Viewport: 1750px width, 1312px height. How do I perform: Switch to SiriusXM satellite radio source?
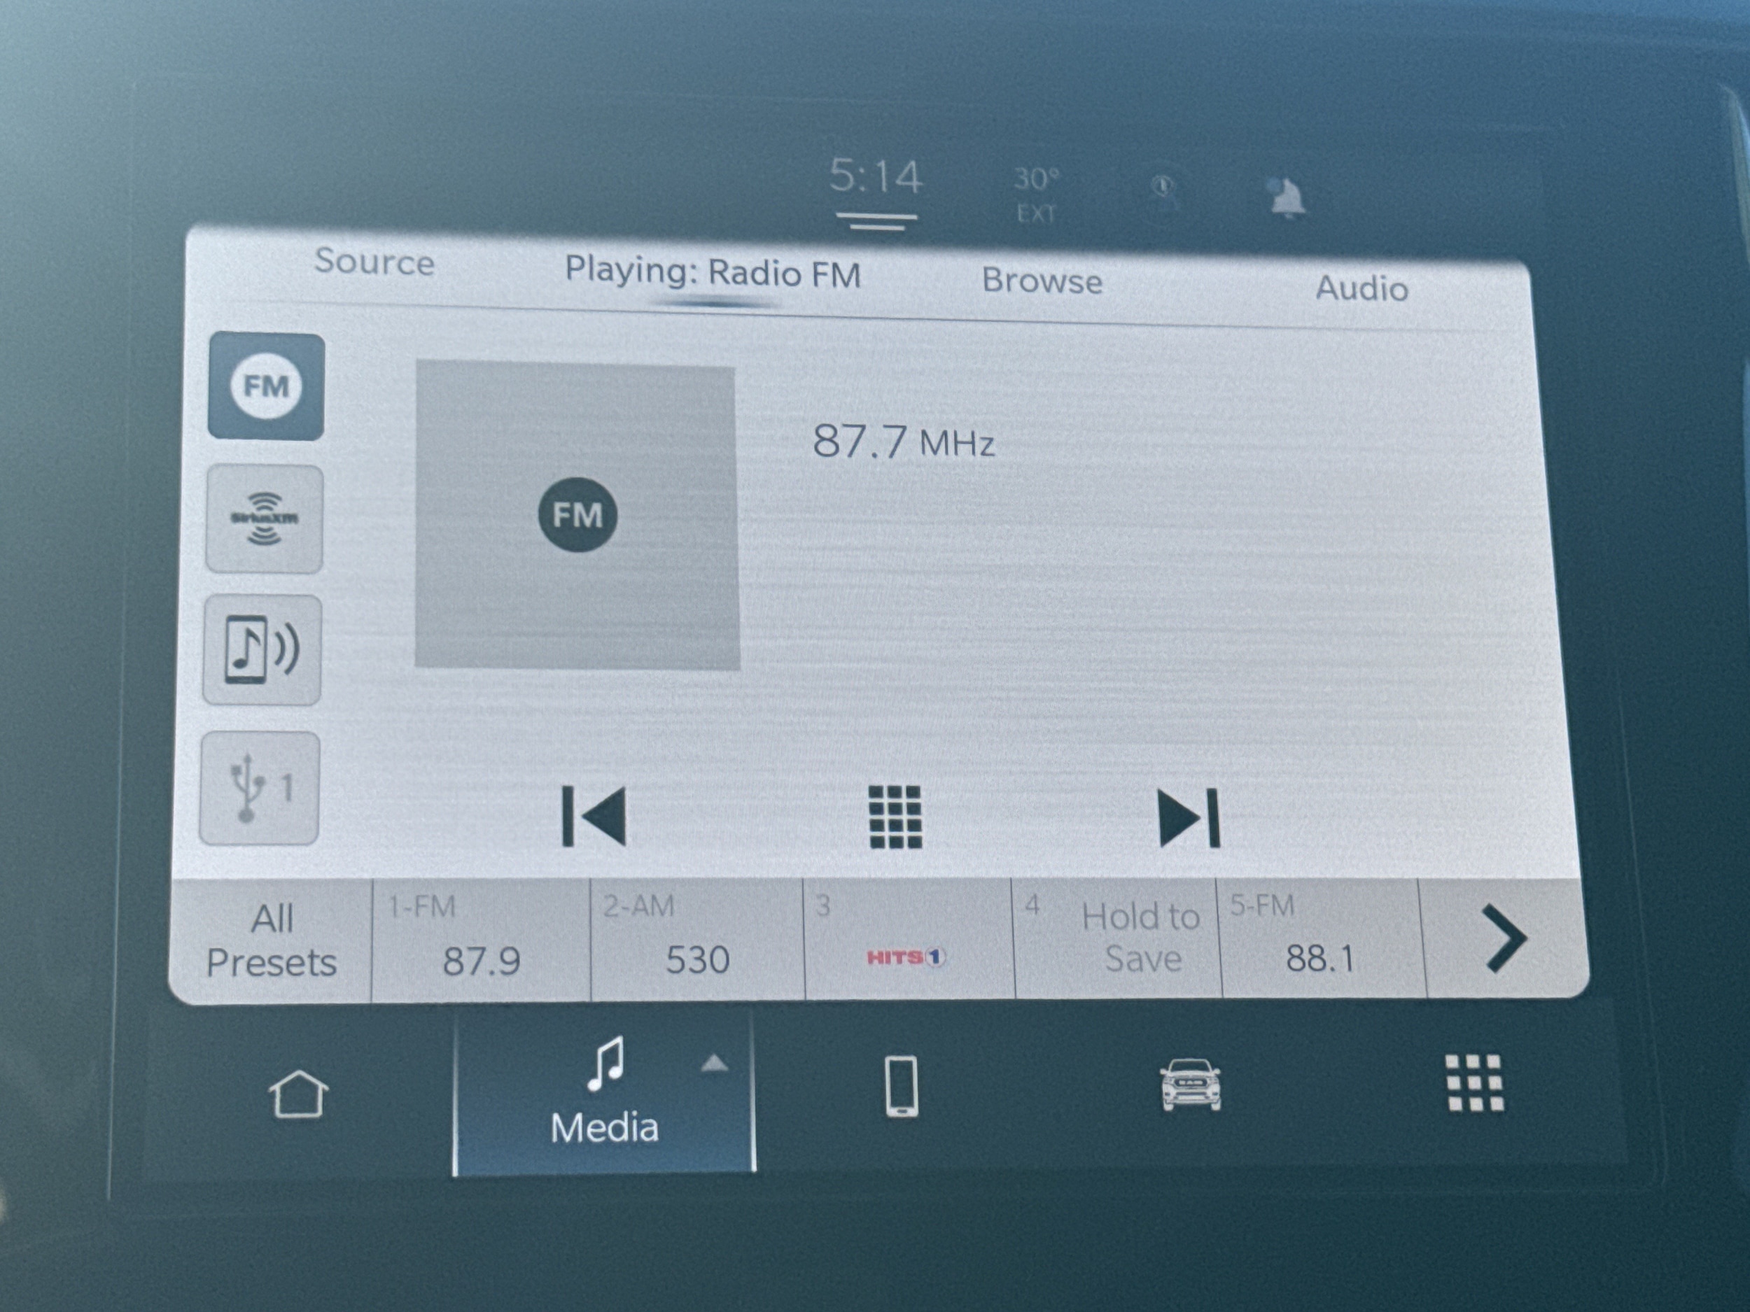(264, 519)
